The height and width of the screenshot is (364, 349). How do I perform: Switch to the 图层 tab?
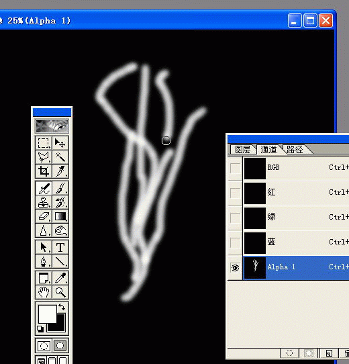coord(242,150)
